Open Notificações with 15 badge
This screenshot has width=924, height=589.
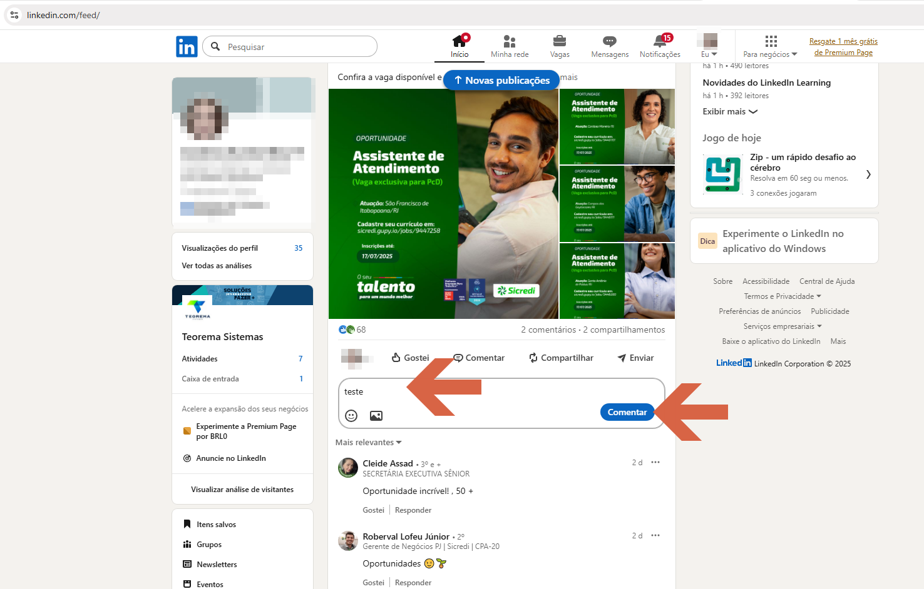tap(660, 46)
